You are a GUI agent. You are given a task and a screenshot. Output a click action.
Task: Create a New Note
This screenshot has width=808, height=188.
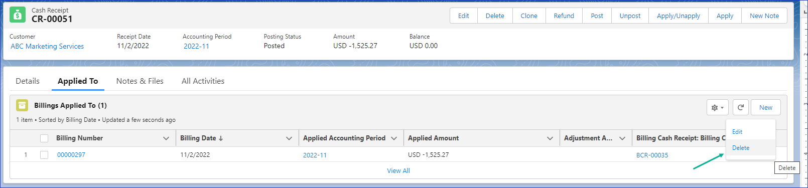tap(764, 16)
